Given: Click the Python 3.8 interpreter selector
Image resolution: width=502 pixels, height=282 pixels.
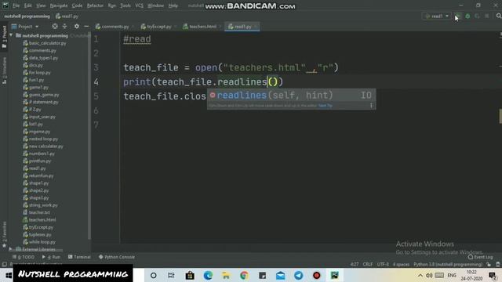Looking at the screenshot, I should coord(448,265).
